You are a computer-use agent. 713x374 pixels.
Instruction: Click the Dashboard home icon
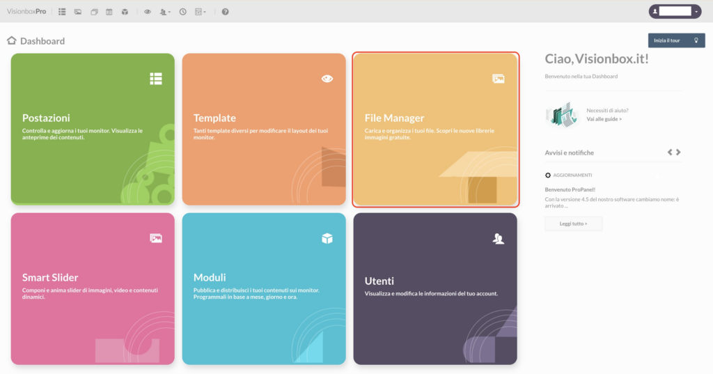click(x=12, y=40)
